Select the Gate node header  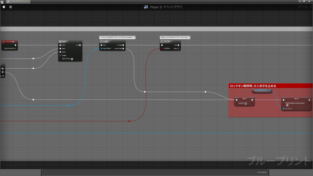pyautogui.click(x=70, y=42)
